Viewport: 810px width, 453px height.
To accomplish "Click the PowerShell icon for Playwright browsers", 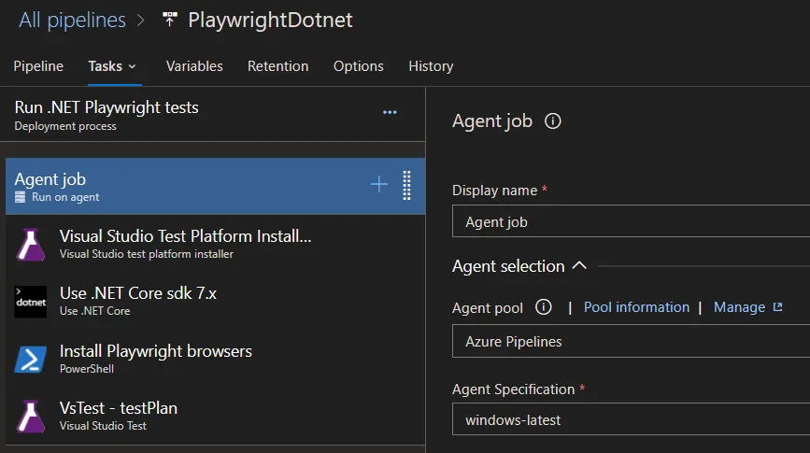I will (x=31, y=359).
